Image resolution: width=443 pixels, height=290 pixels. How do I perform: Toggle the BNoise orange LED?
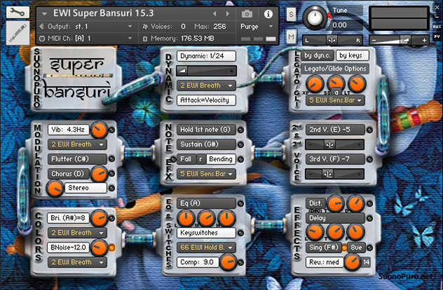(112, 248)
